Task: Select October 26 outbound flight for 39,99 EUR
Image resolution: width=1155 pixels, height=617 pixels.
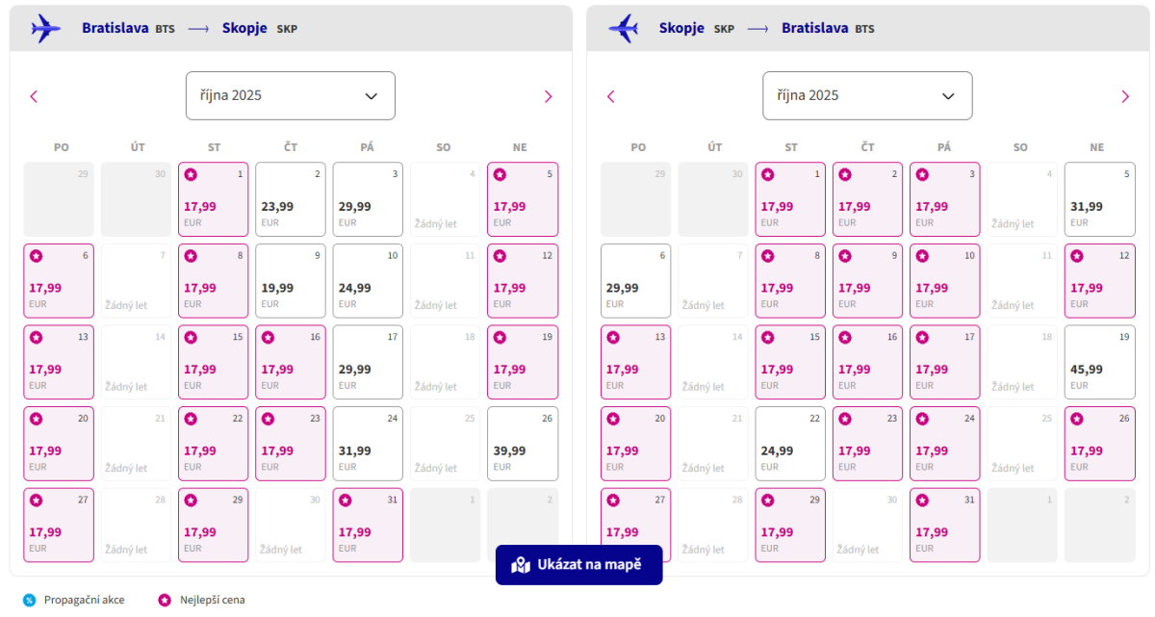Action: 522,444
